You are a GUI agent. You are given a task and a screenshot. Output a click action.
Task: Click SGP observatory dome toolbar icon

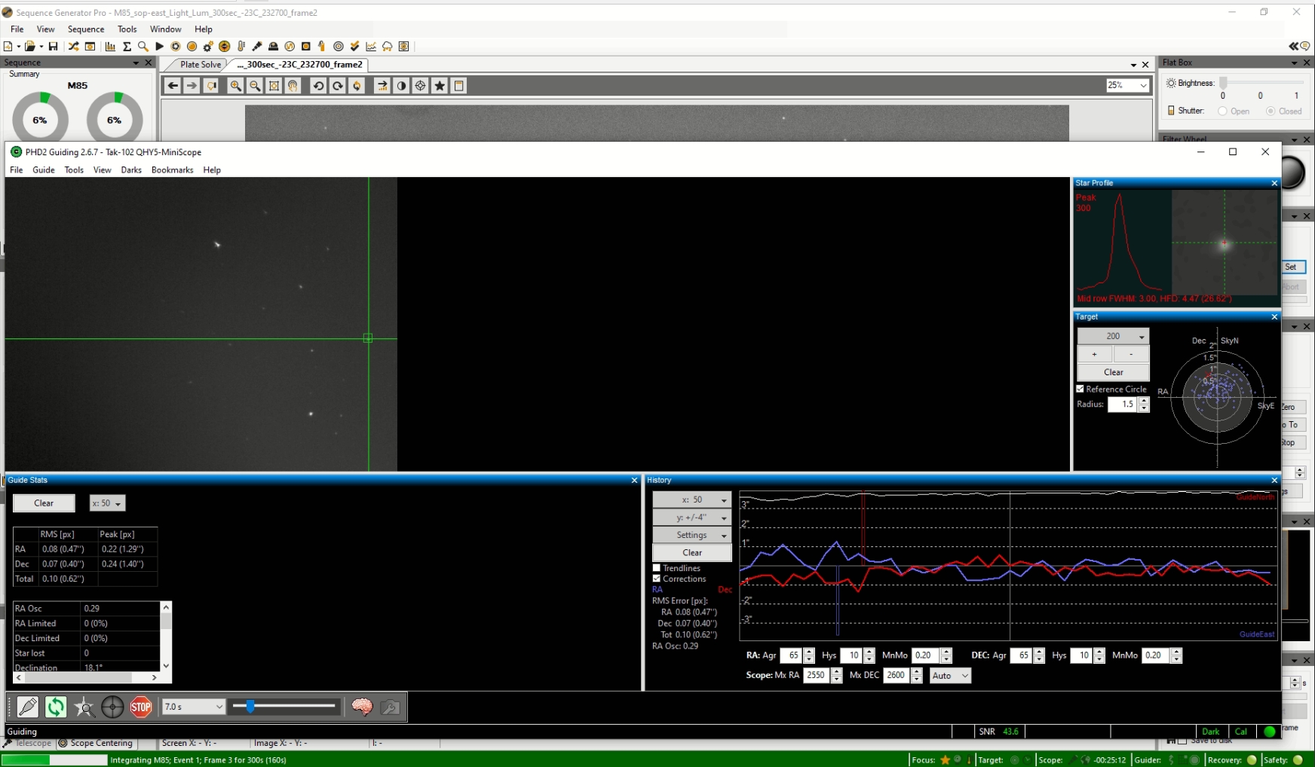tap(274, 46)
